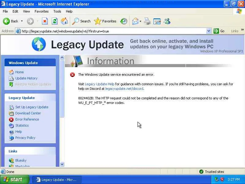Screen dimensions: 245x184
Task: Stop loading with the red X toolbar icon
Action: point(45,21)
